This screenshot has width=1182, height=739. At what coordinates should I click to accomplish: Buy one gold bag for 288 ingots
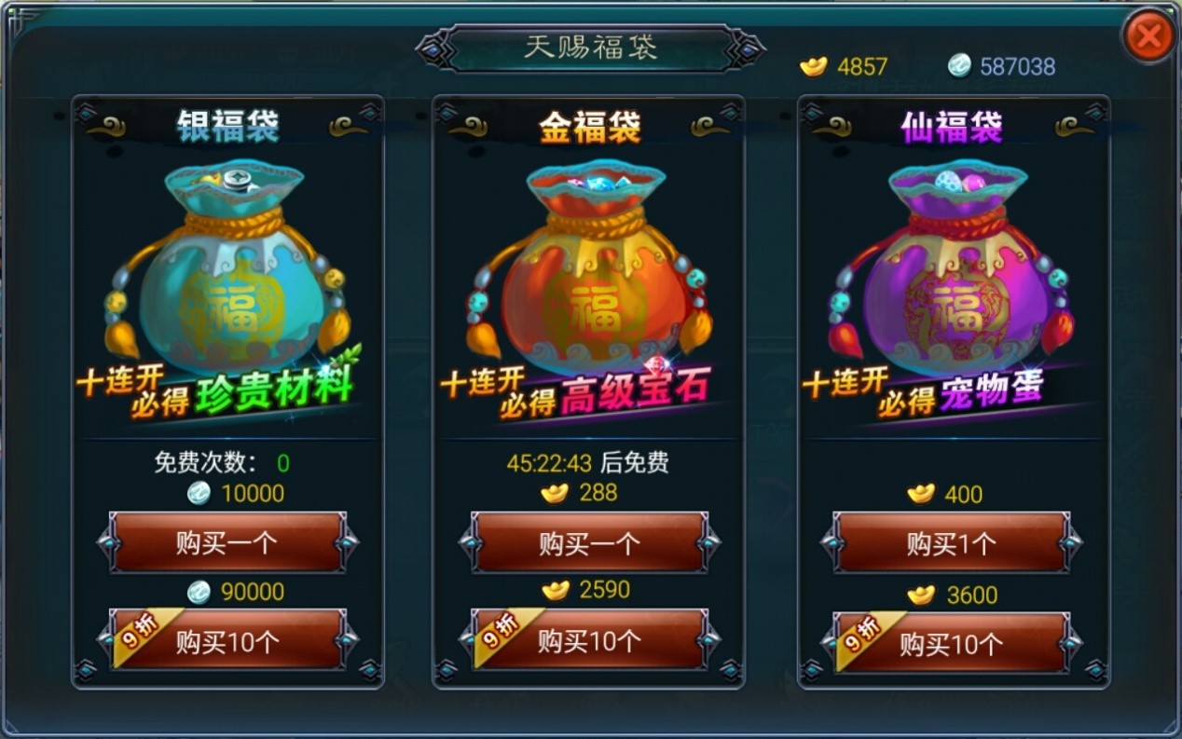tap(589, 542)
